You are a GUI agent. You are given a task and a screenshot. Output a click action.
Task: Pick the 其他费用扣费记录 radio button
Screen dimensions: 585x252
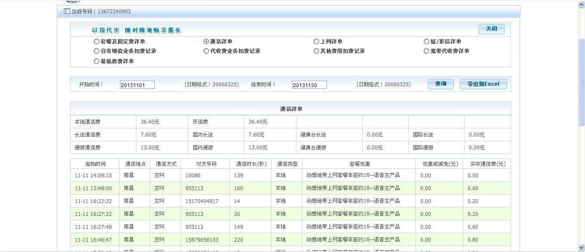coord(317,51)
